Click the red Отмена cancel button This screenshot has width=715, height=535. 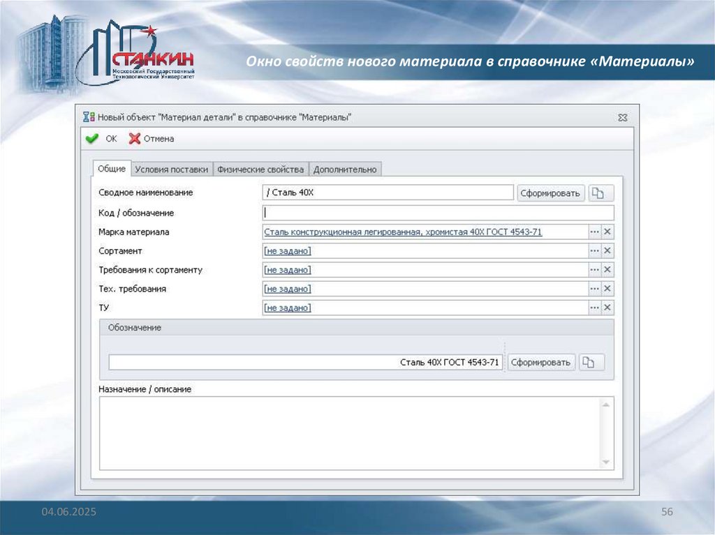(151, 139)
